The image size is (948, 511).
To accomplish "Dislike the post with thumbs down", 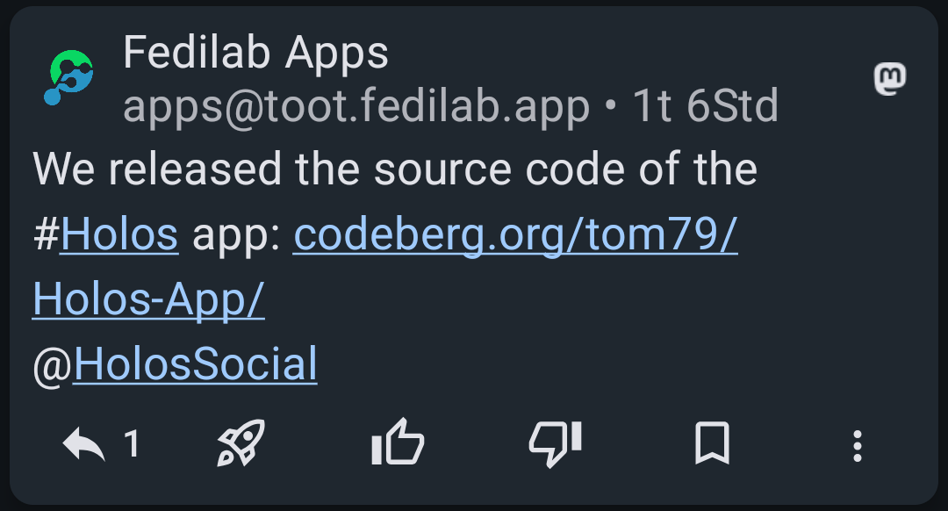I will 555,442.
